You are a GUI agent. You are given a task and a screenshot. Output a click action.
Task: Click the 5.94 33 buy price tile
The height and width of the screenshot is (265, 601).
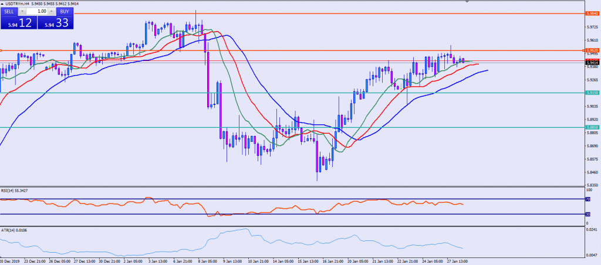pos(55,22)
